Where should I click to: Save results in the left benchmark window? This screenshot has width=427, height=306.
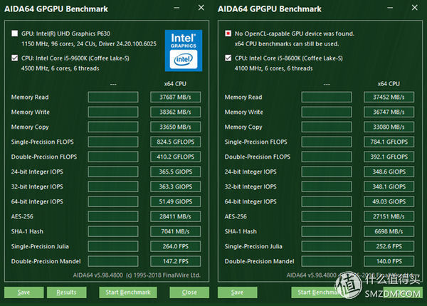coord(24,292)
